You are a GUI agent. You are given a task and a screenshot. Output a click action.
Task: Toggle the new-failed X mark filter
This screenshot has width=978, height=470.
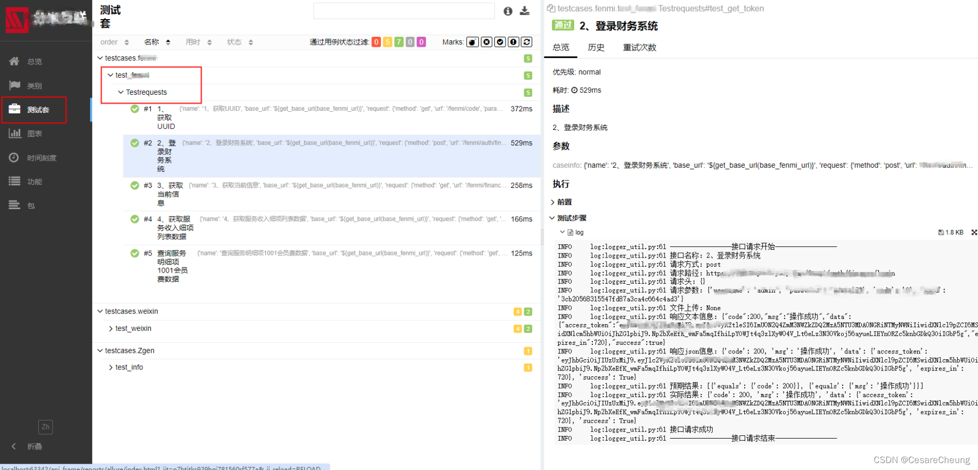[x=486, y=42]
